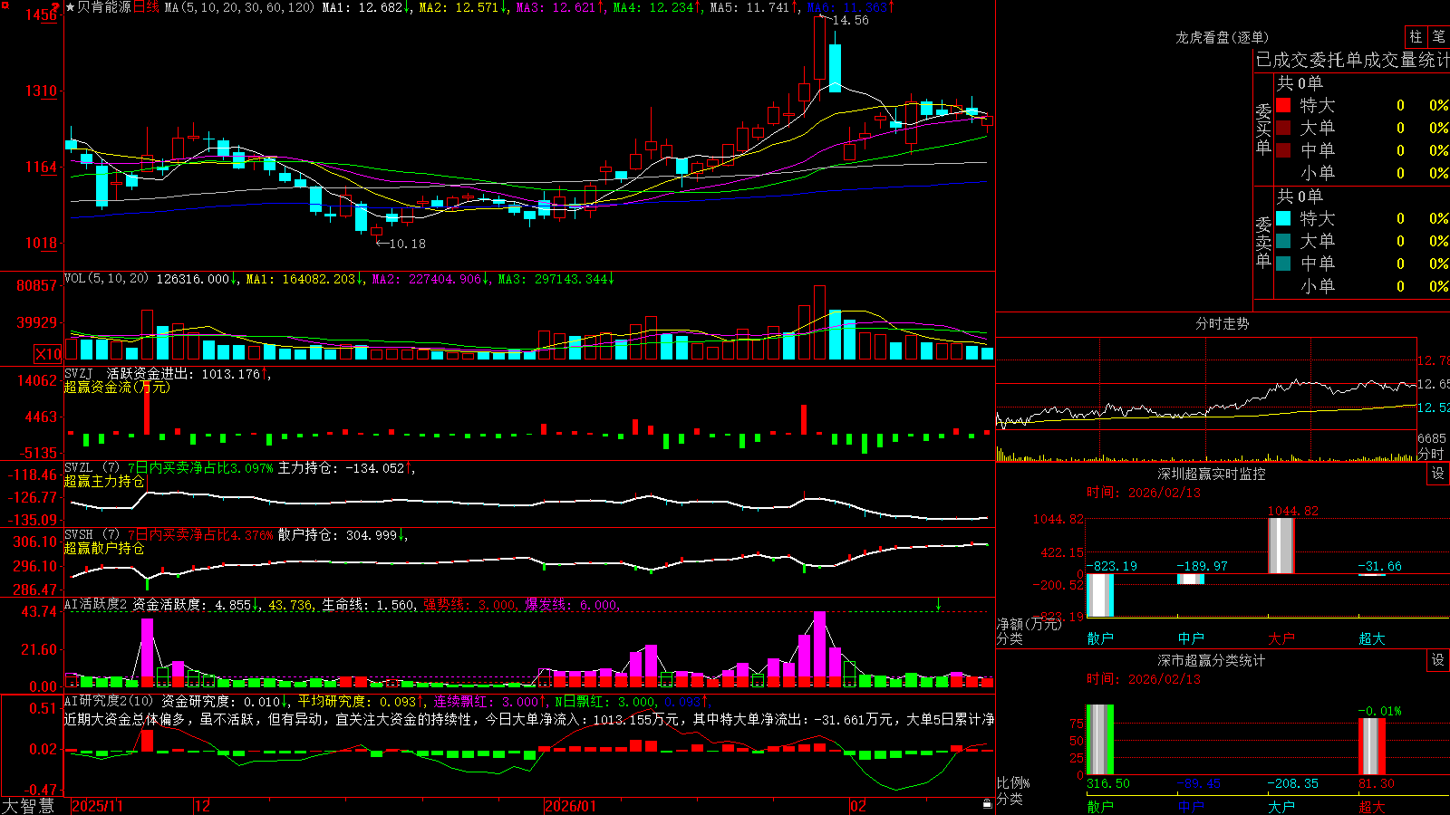Click the 80857 volume axis label
Viewport: 1450px width, 815px height.
tap(37, 285)
